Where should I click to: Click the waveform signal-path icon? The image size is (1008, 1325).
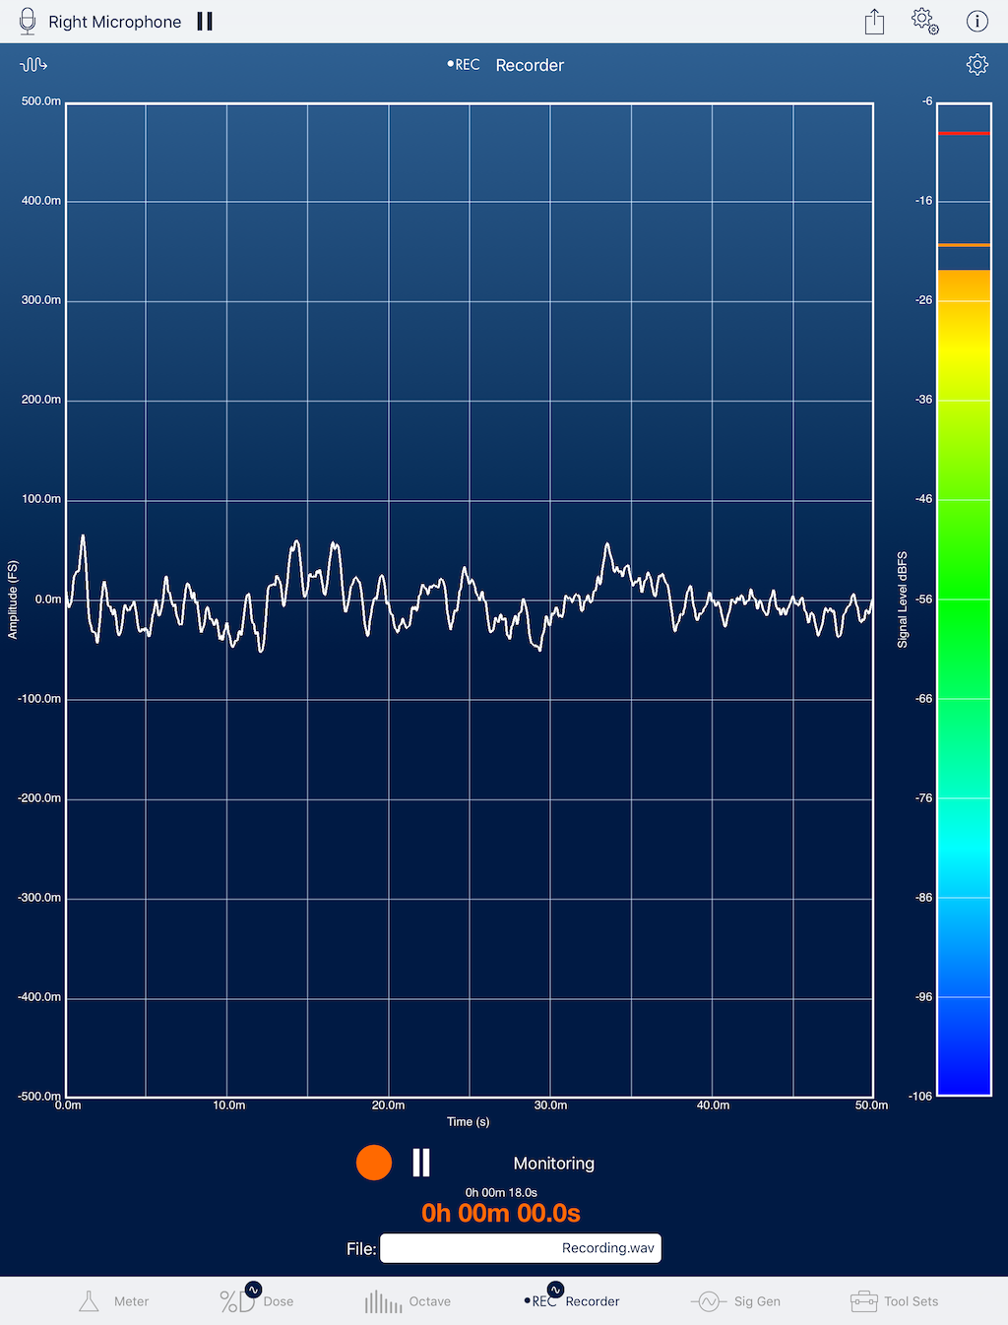pyautogui.click(x=33, y=65)
